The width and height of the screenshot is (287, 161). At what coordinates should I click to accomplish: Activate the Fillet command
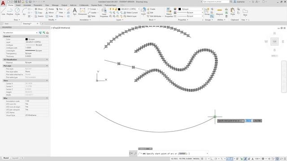point(60,13)
